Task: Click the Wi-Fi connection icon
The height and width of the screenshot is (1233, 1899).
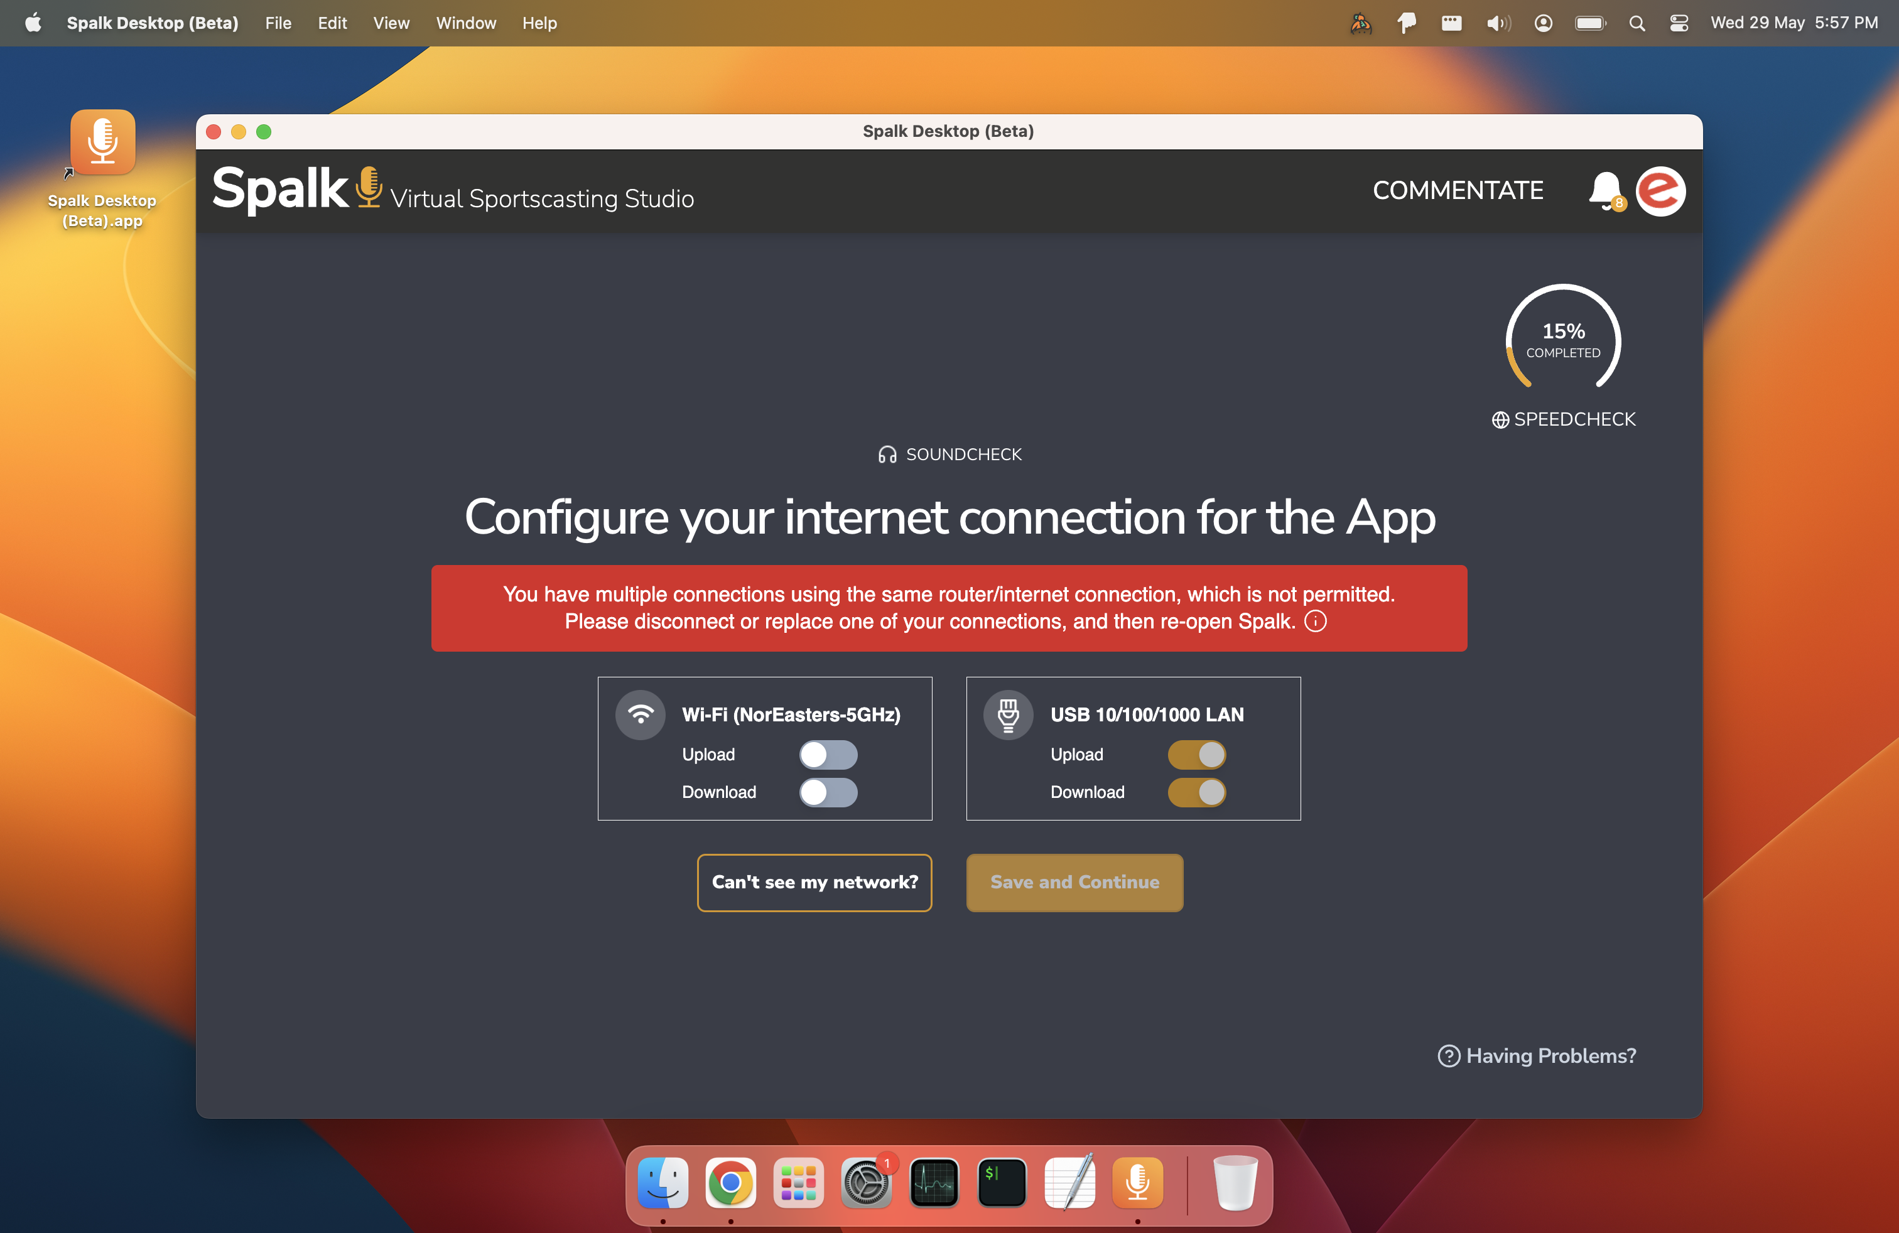Action: (x=640, y=714)
